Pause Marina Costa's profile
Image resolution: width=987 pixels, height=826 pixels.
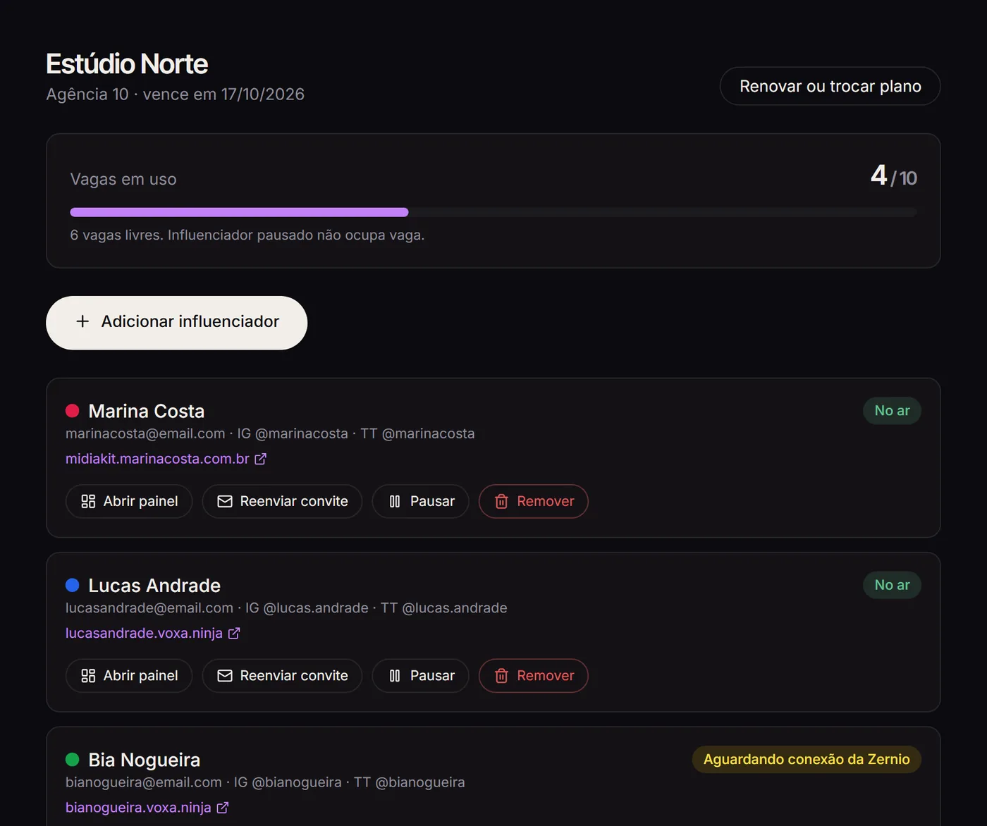(421, 501)
